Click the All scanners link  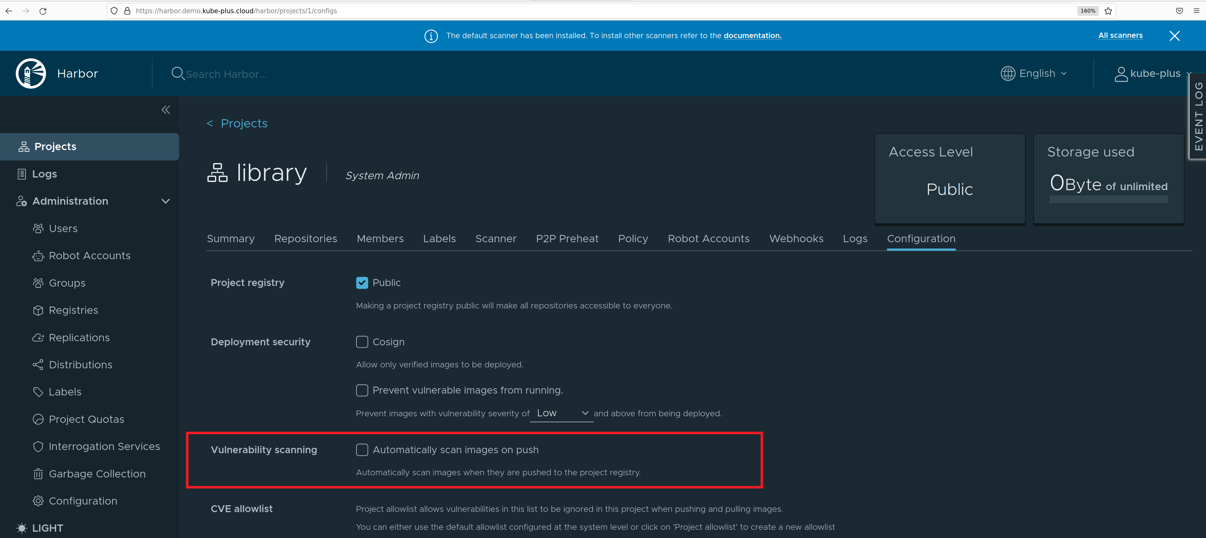1120,36
